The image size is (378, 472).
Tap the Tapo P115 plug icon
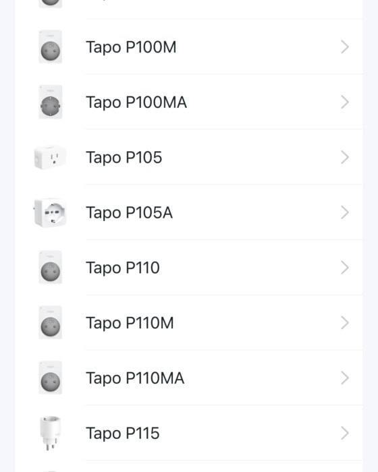(x=51, y=433)
